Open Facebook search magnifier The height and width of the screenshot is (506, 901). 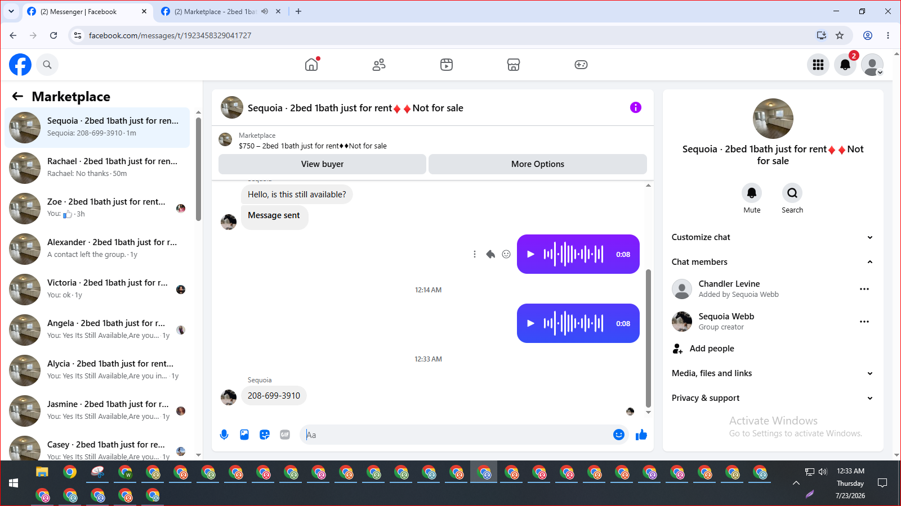[47, 65]
